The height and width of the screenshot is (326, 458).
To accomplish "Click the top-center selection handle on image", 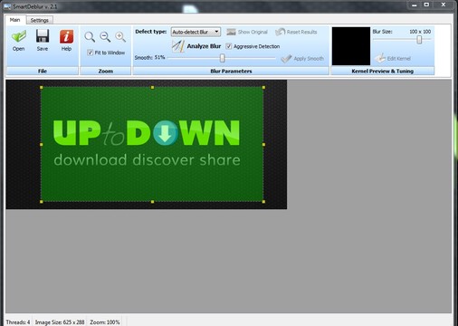I will pos(152,88).
